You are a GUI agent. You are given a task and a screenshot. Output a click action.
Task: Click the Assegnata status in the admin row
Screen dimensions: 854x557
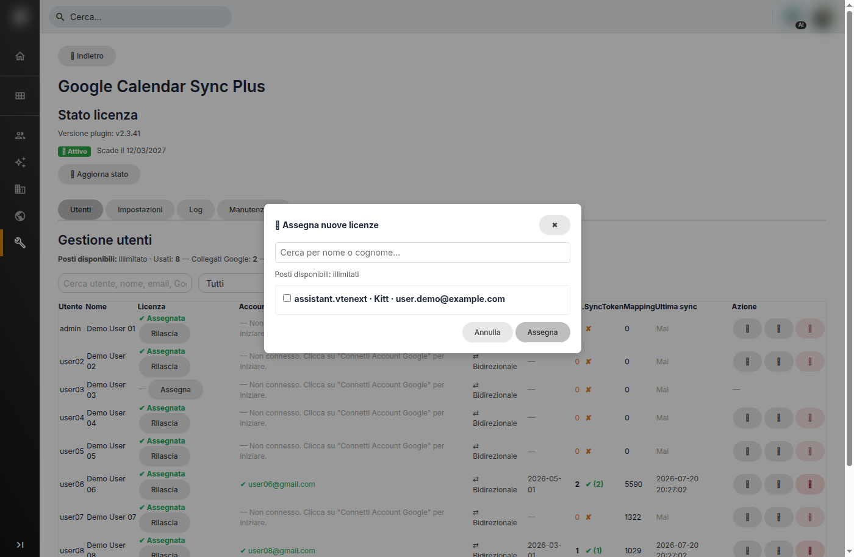162,318
